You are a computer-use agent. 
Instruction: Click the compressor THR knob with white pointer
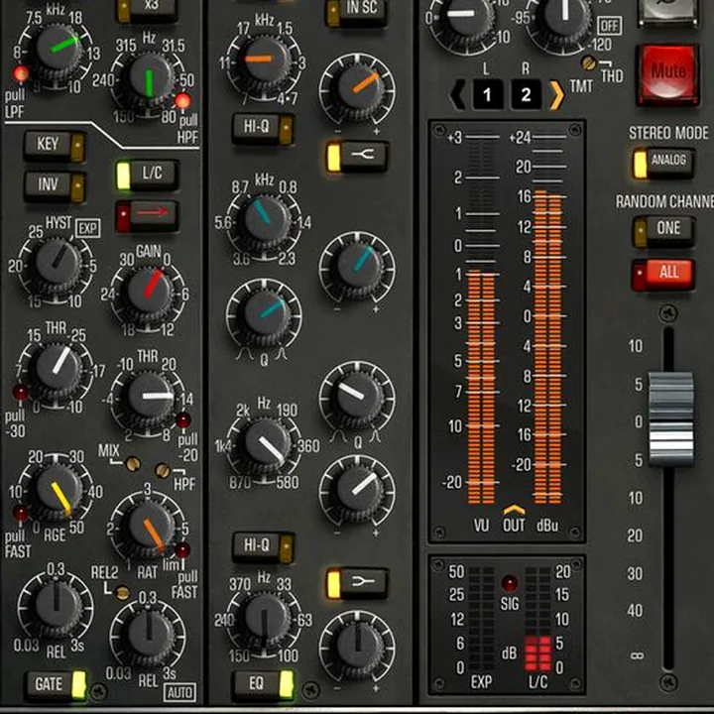tap(150, 396)
